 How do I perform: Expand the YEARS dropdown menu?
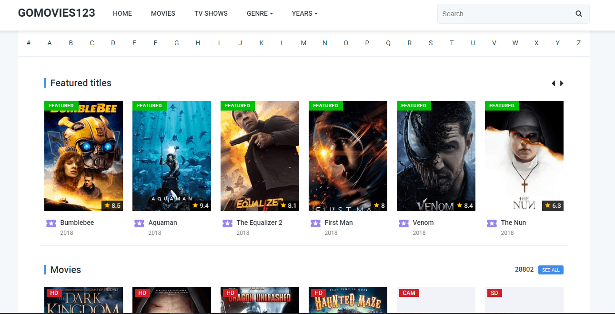coord(304,13)
